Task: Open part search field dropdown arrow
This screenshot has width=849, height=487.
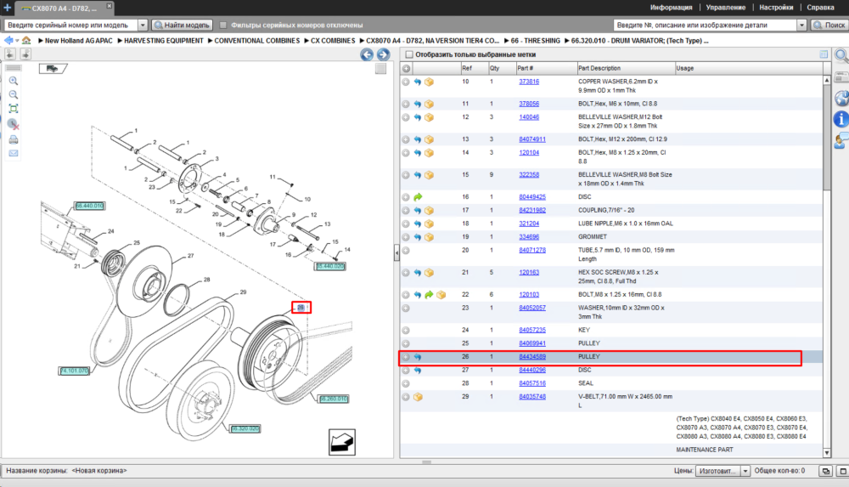Action: click(801, 25)
